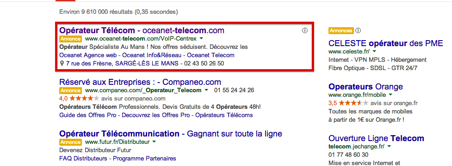Open CELESTE opérateur des PME ad

(385, 43)
